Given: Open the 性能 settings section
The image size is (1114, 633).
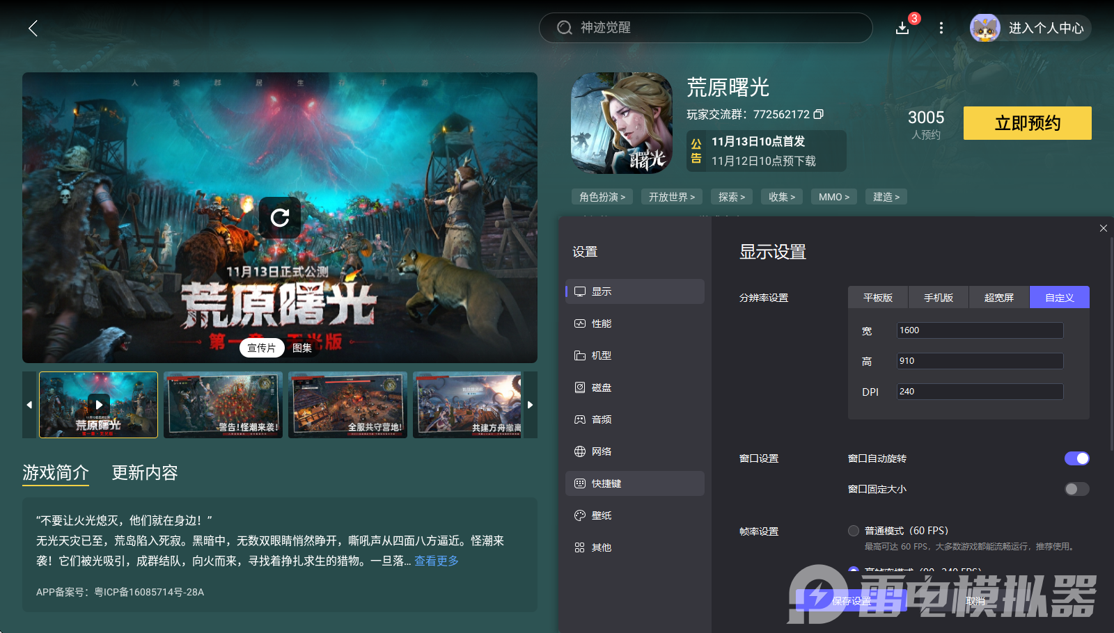Looking at the screenshot, I should [635, 323].
